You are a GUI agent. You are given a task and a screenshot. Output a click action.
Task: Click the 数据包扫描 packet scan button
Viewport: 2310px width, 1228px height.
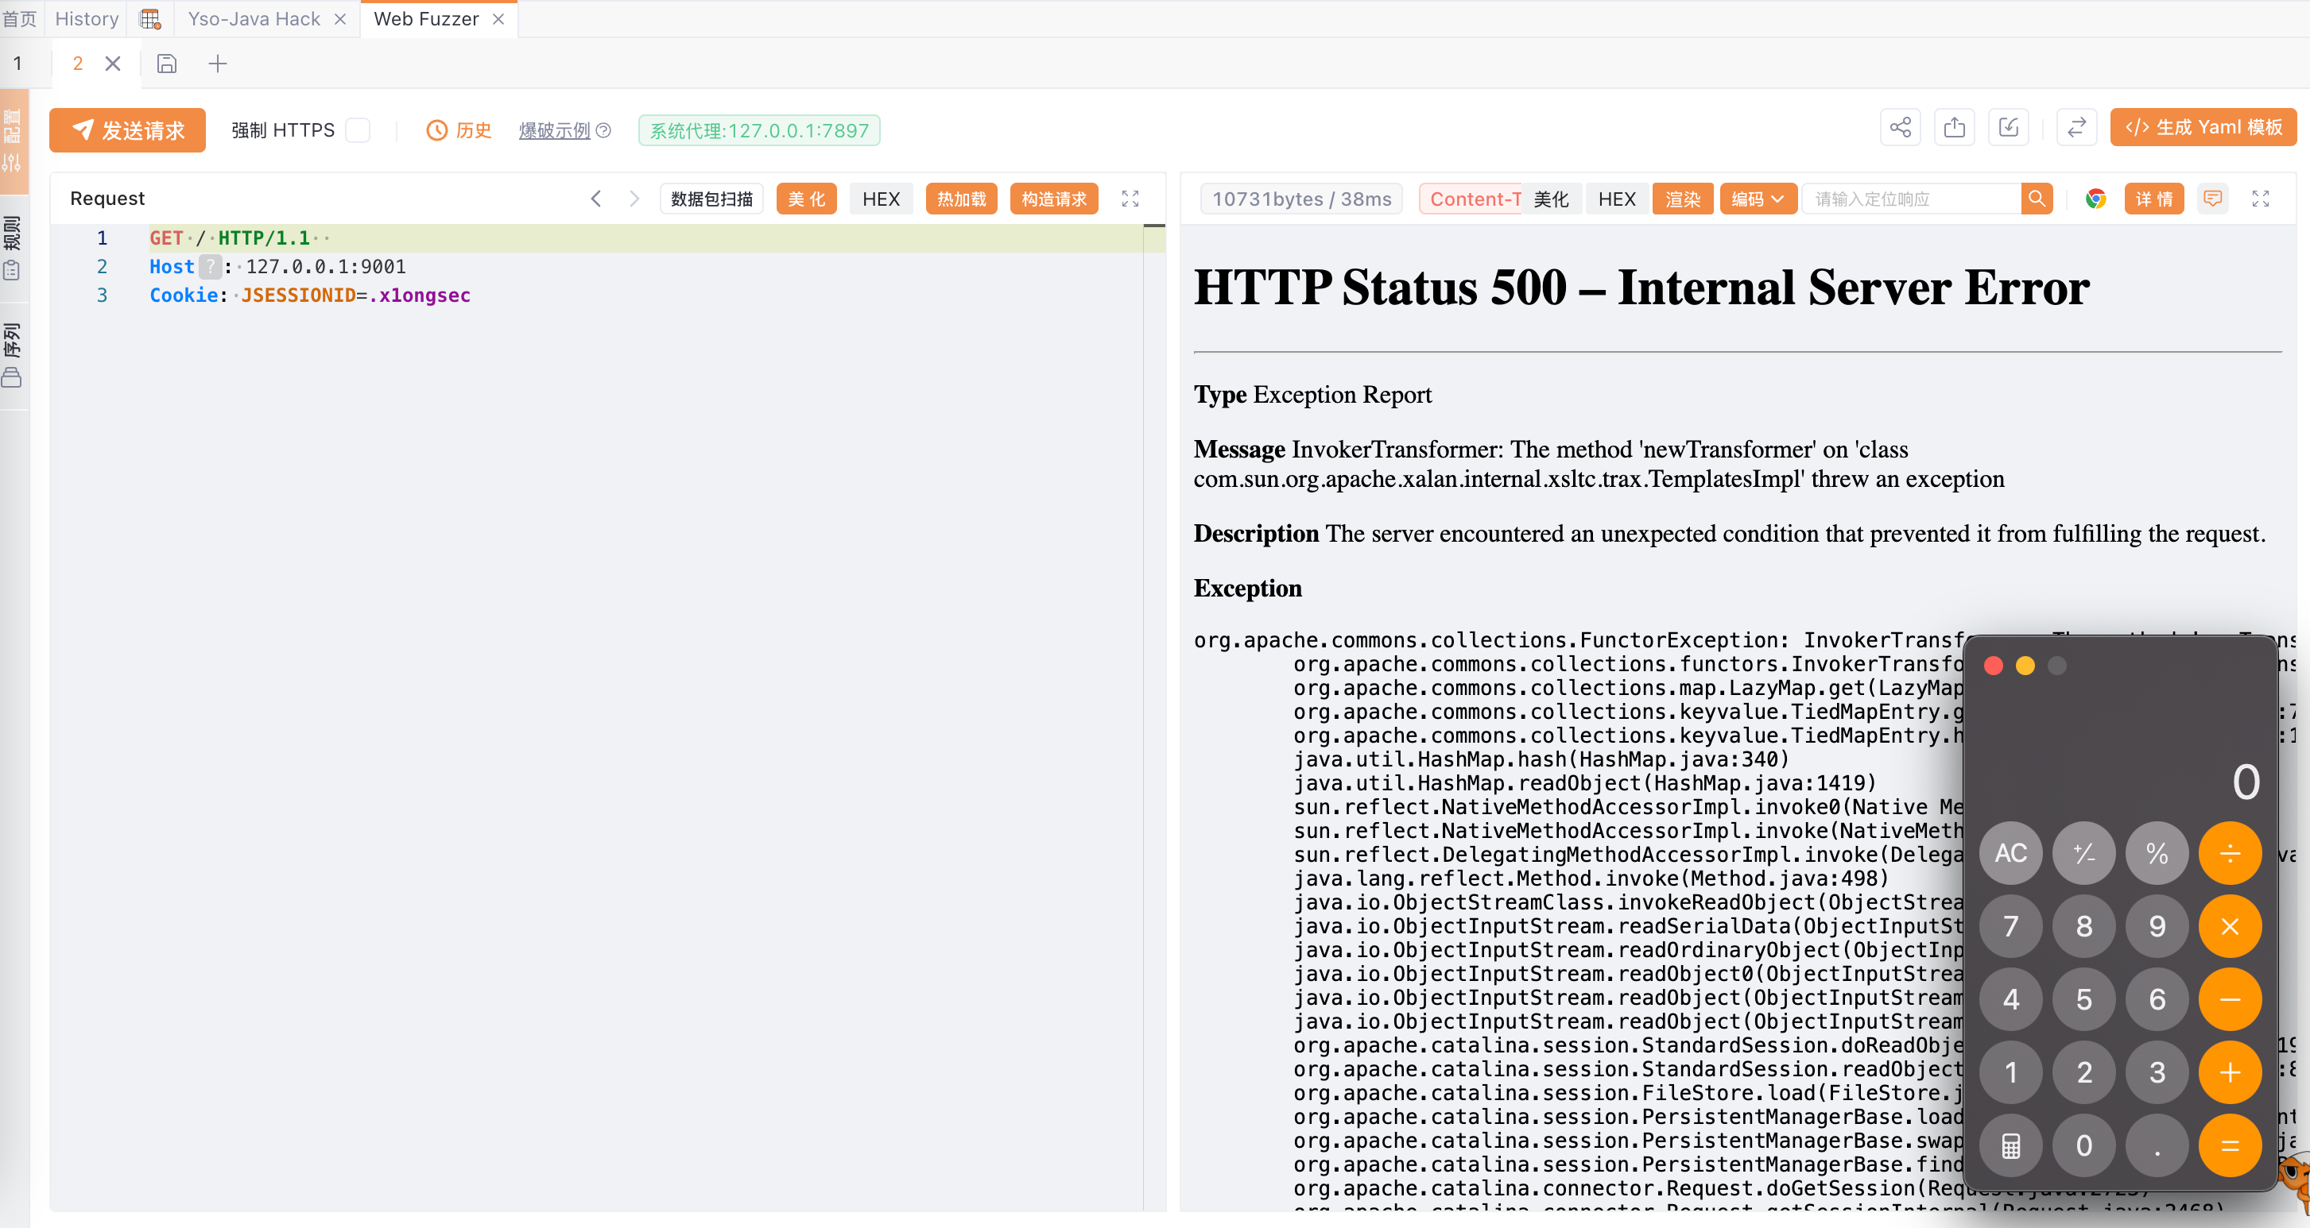[x=712, y=199]
